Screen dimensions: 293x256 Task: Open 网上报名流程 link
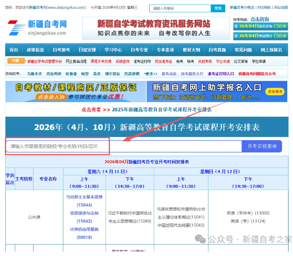[76, 62]
